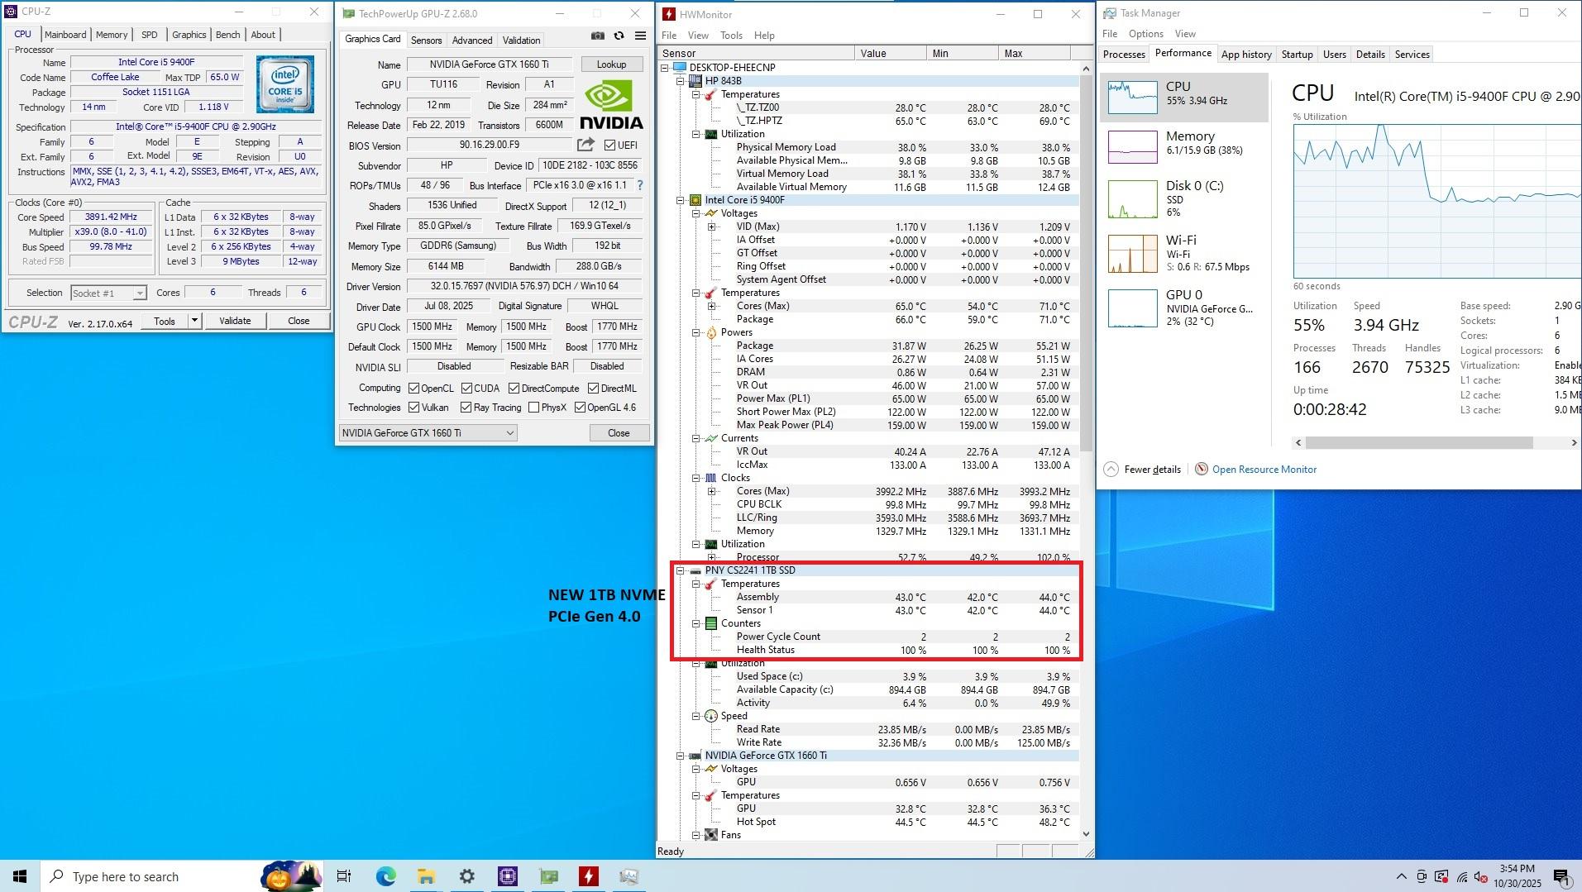Click the Close button in GPU-Z

(619, 433)
